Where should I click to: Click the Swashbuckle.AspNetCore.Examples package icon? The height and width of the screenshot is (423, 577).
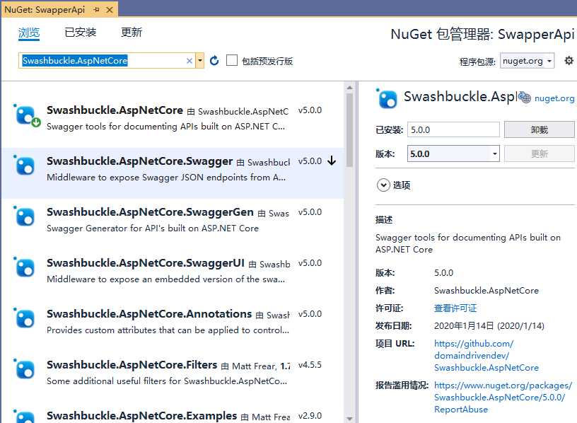25,416
